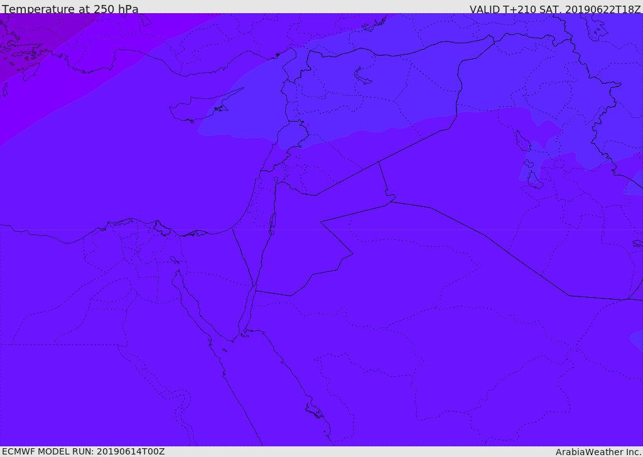Click the 'Temperature at 250 hPa' title
643x457 pixels.
(70, 9)
